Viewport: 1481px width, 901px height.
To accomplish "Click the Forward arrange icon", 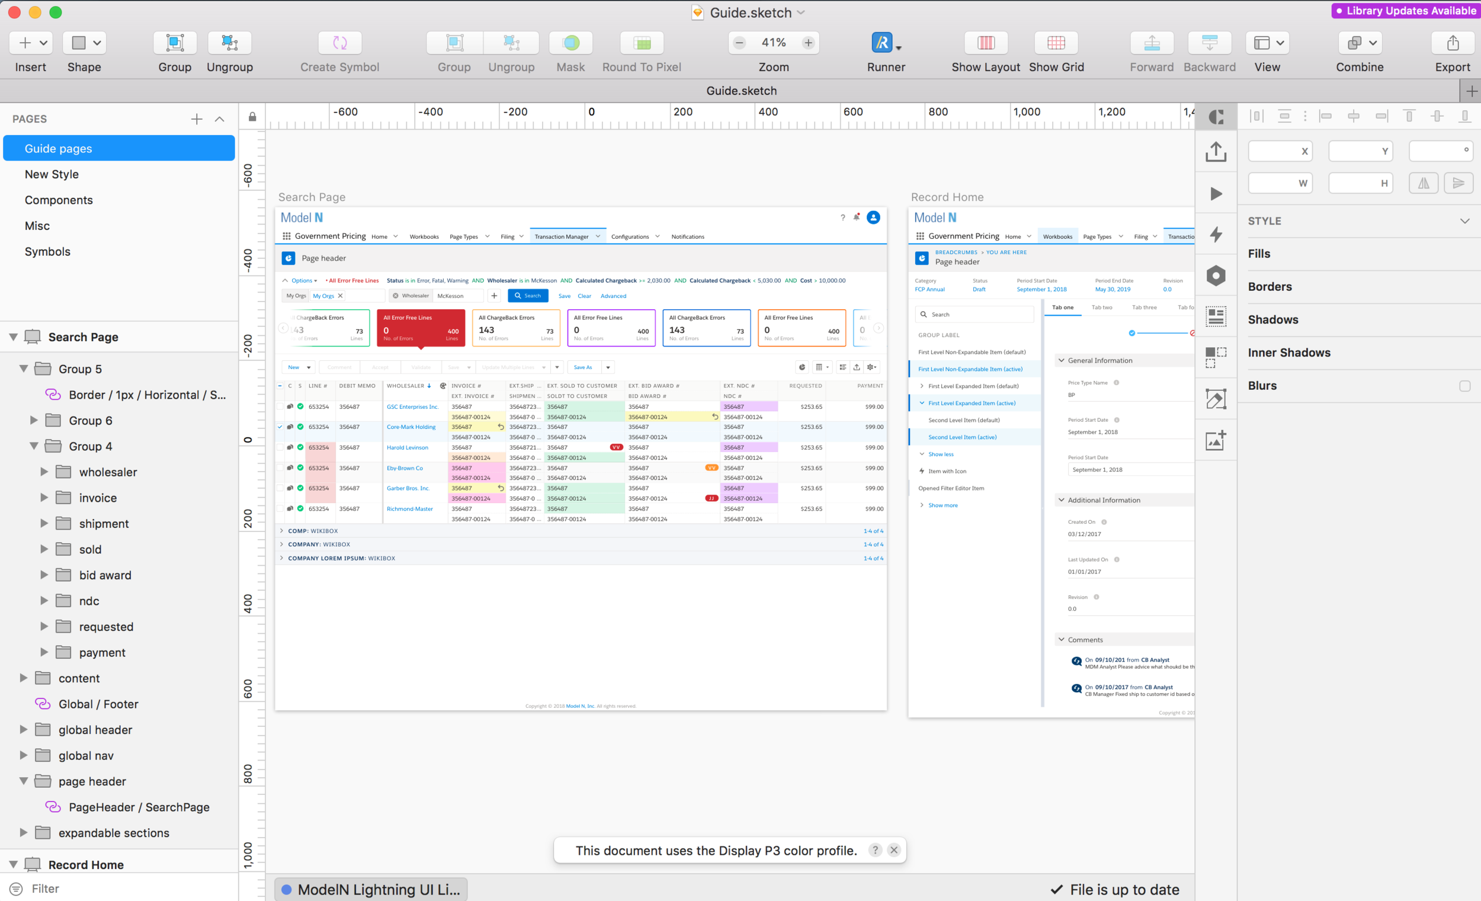I will (1152, 43).
